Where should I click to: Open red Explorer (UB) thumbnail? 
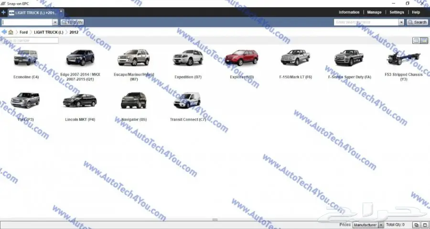coord(242,57)
